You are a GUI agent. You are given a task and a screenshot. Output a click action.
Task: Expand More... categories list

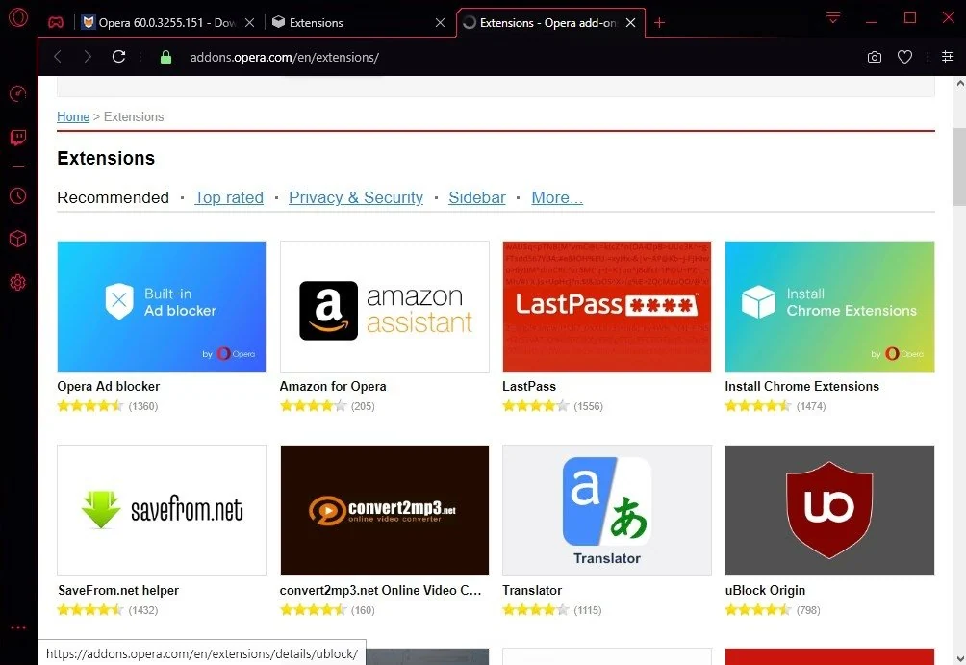(x=557, y=197)
